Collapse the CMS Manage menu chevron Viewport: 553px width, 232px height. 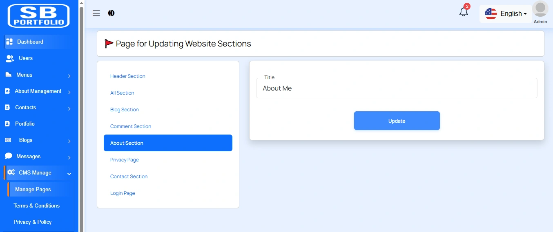click(x=69, y=174)
